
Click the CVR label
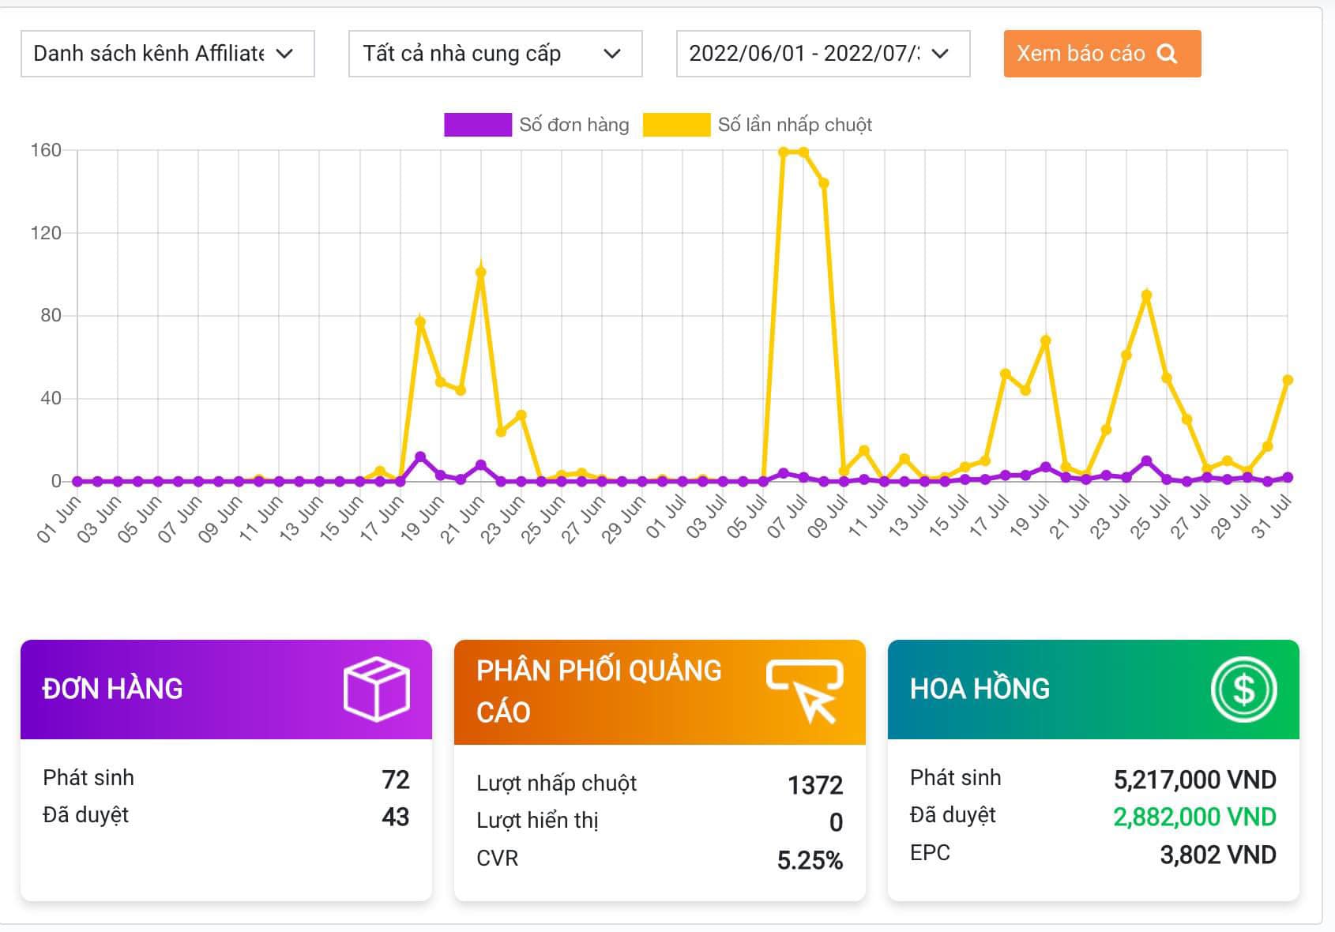click(497, 858)
